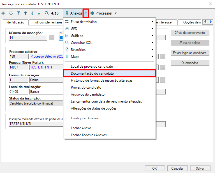Jump to last record arrow icon
Viewport: 215px width, 173px height.
click(39, 13)
